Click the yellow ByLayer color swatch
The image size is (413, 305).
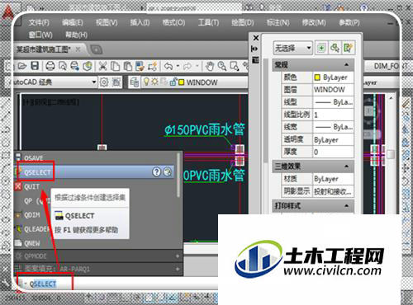(317, 77)
